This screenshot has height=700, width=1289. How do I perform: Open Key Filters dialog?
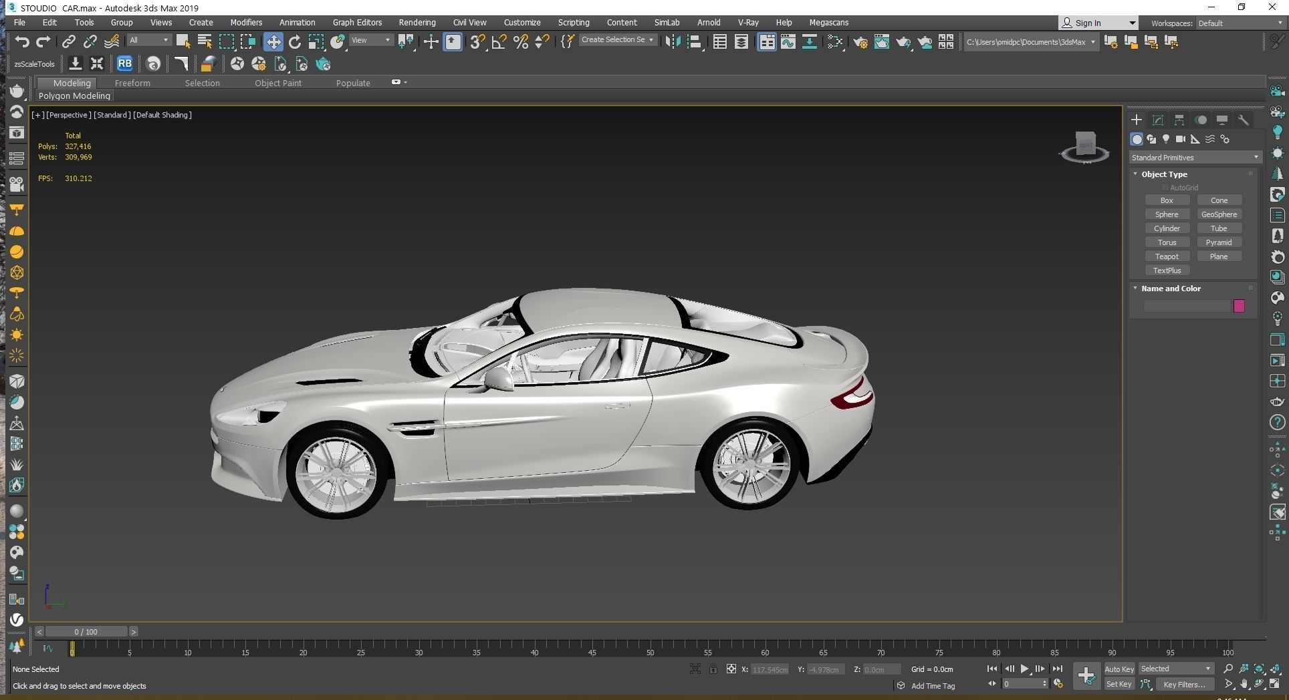(x=1184, y=684)
